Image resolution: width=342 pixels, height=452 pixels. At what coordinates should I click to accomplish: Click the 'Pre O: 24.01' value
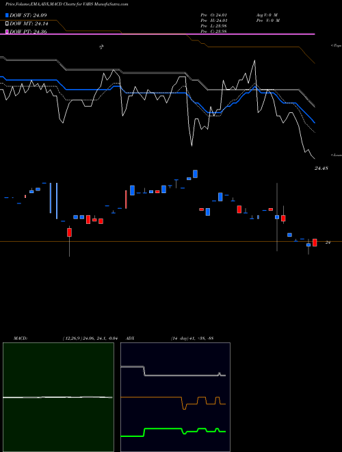click(x=213, y=15)
